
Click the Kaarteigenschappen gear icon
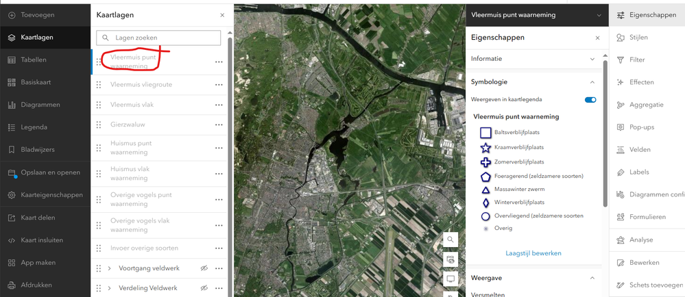[x=12, y=195]
